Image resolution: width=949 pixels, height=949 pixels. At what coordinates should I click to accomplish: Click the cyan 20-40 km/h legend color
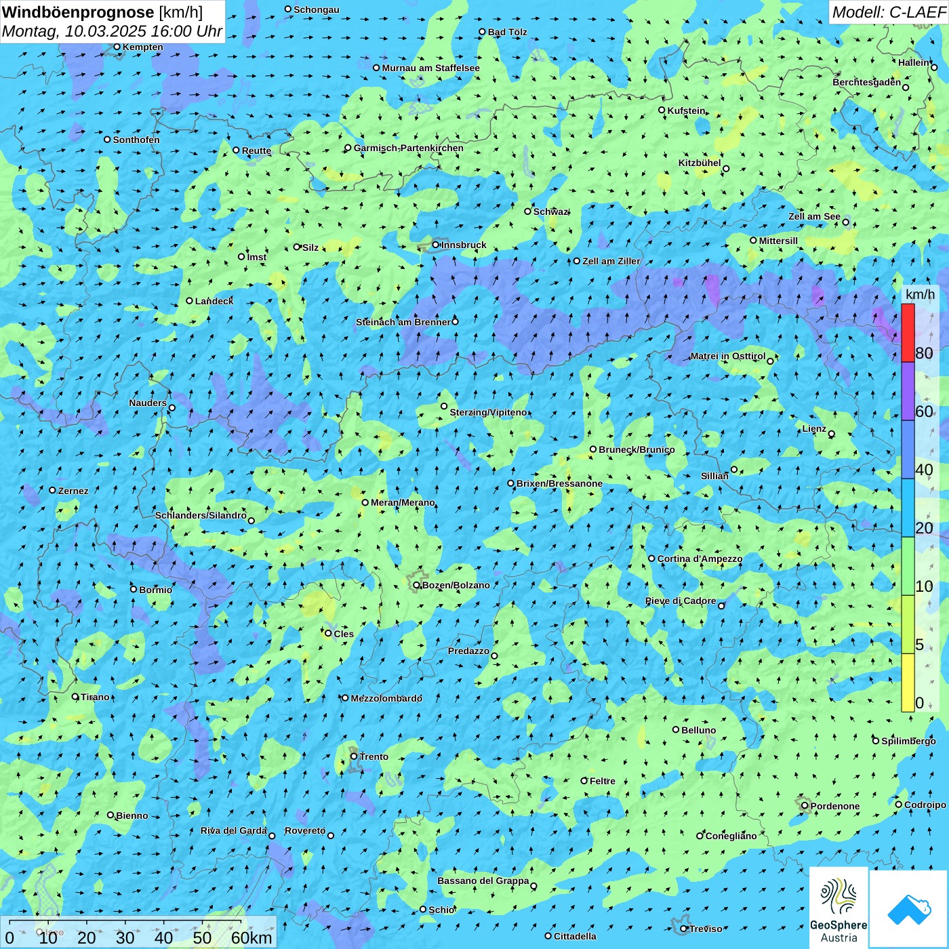pyautogui.click(x=908, y=508)
